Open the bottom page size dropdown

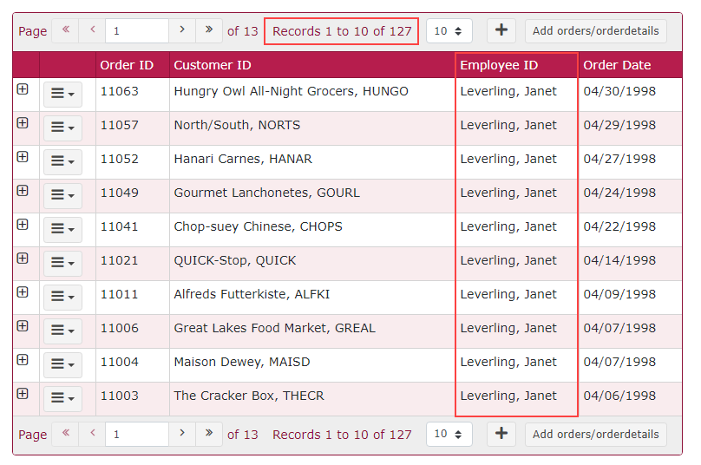pos(449,435)
